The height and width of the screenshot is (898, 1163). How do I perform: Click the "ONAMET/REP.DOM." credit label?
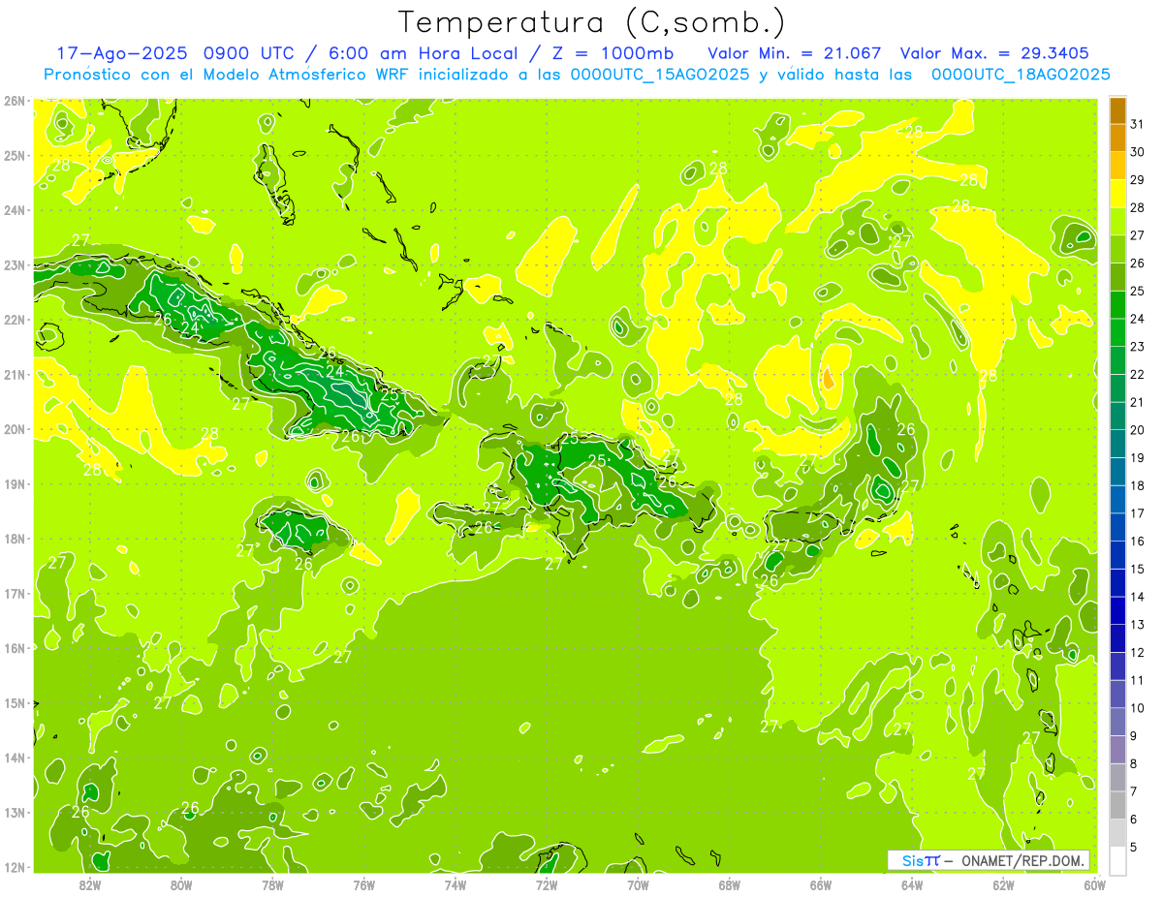[x=1023, y=860]
